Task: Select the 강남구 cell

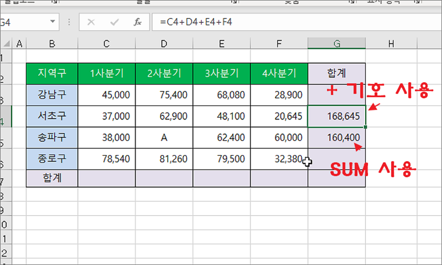Action: point(52,95)
